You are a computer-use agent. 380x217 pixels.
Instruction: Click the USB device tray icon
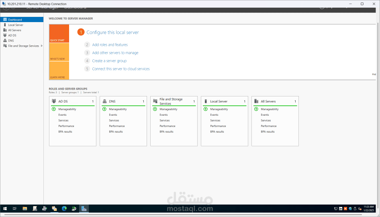point(355,209)
